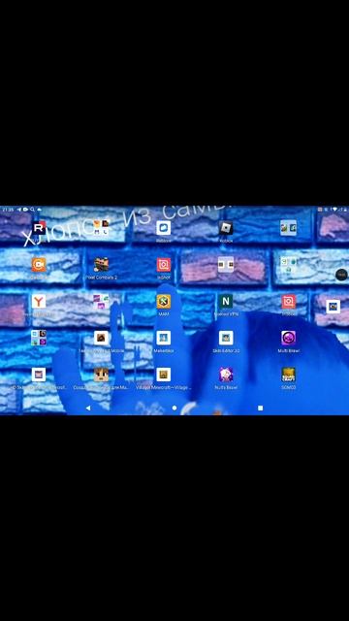Launch Multi Brawl game
The width and height of the screenshot is (349, 621).
[289, 338]
